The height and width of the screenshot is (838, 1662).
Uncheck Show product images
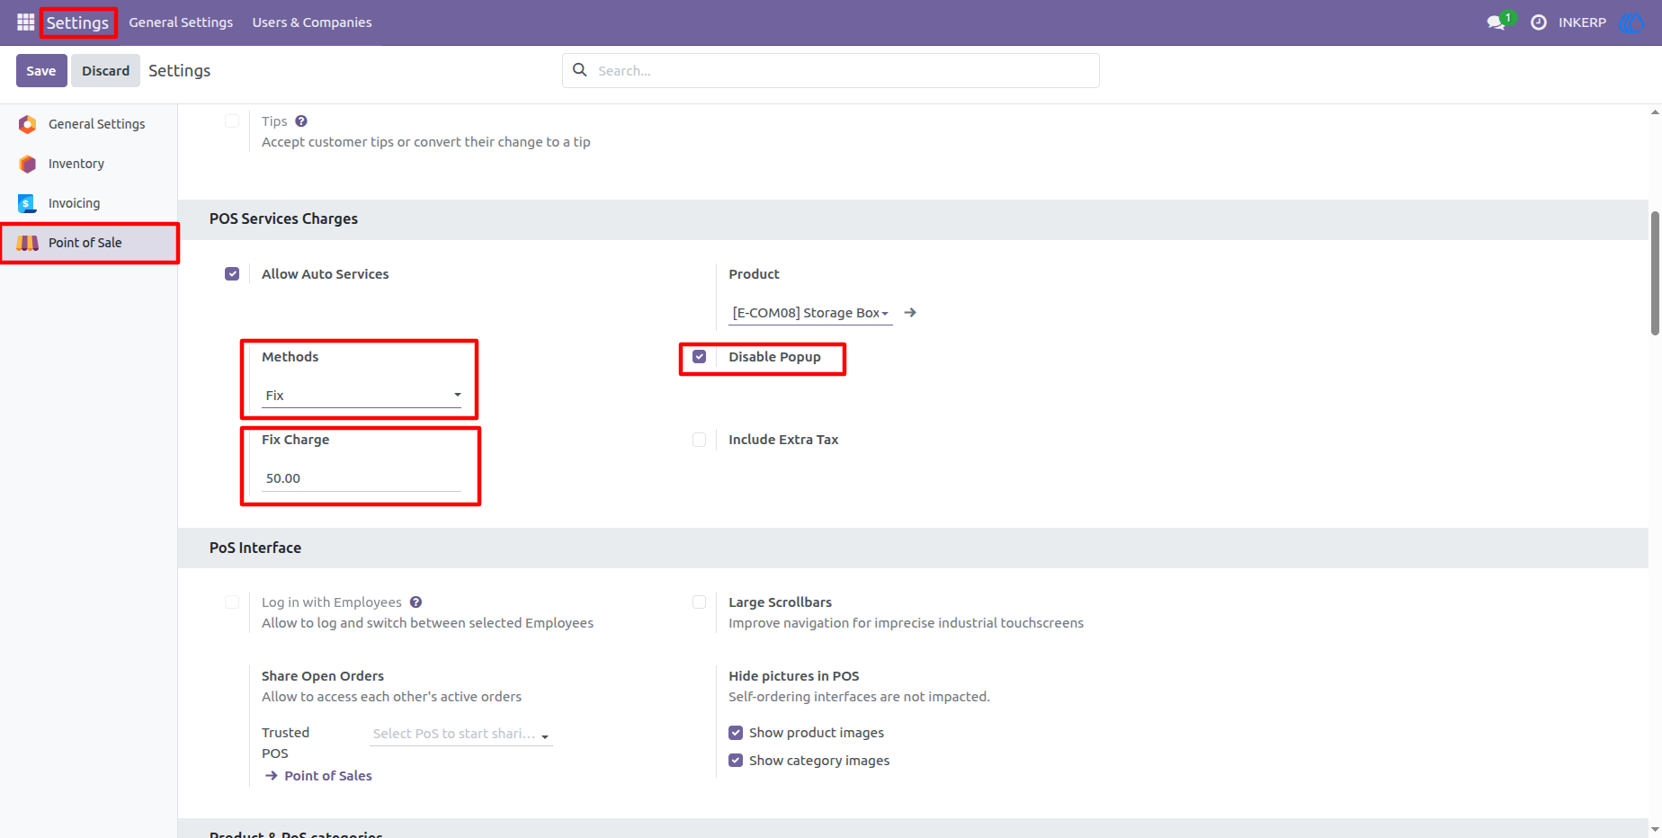click(x=736, y=732)
